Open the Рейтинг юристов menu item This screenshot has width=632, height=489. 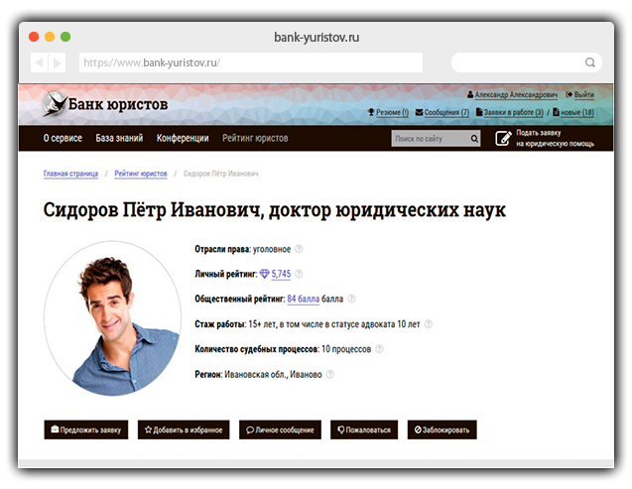255,138
